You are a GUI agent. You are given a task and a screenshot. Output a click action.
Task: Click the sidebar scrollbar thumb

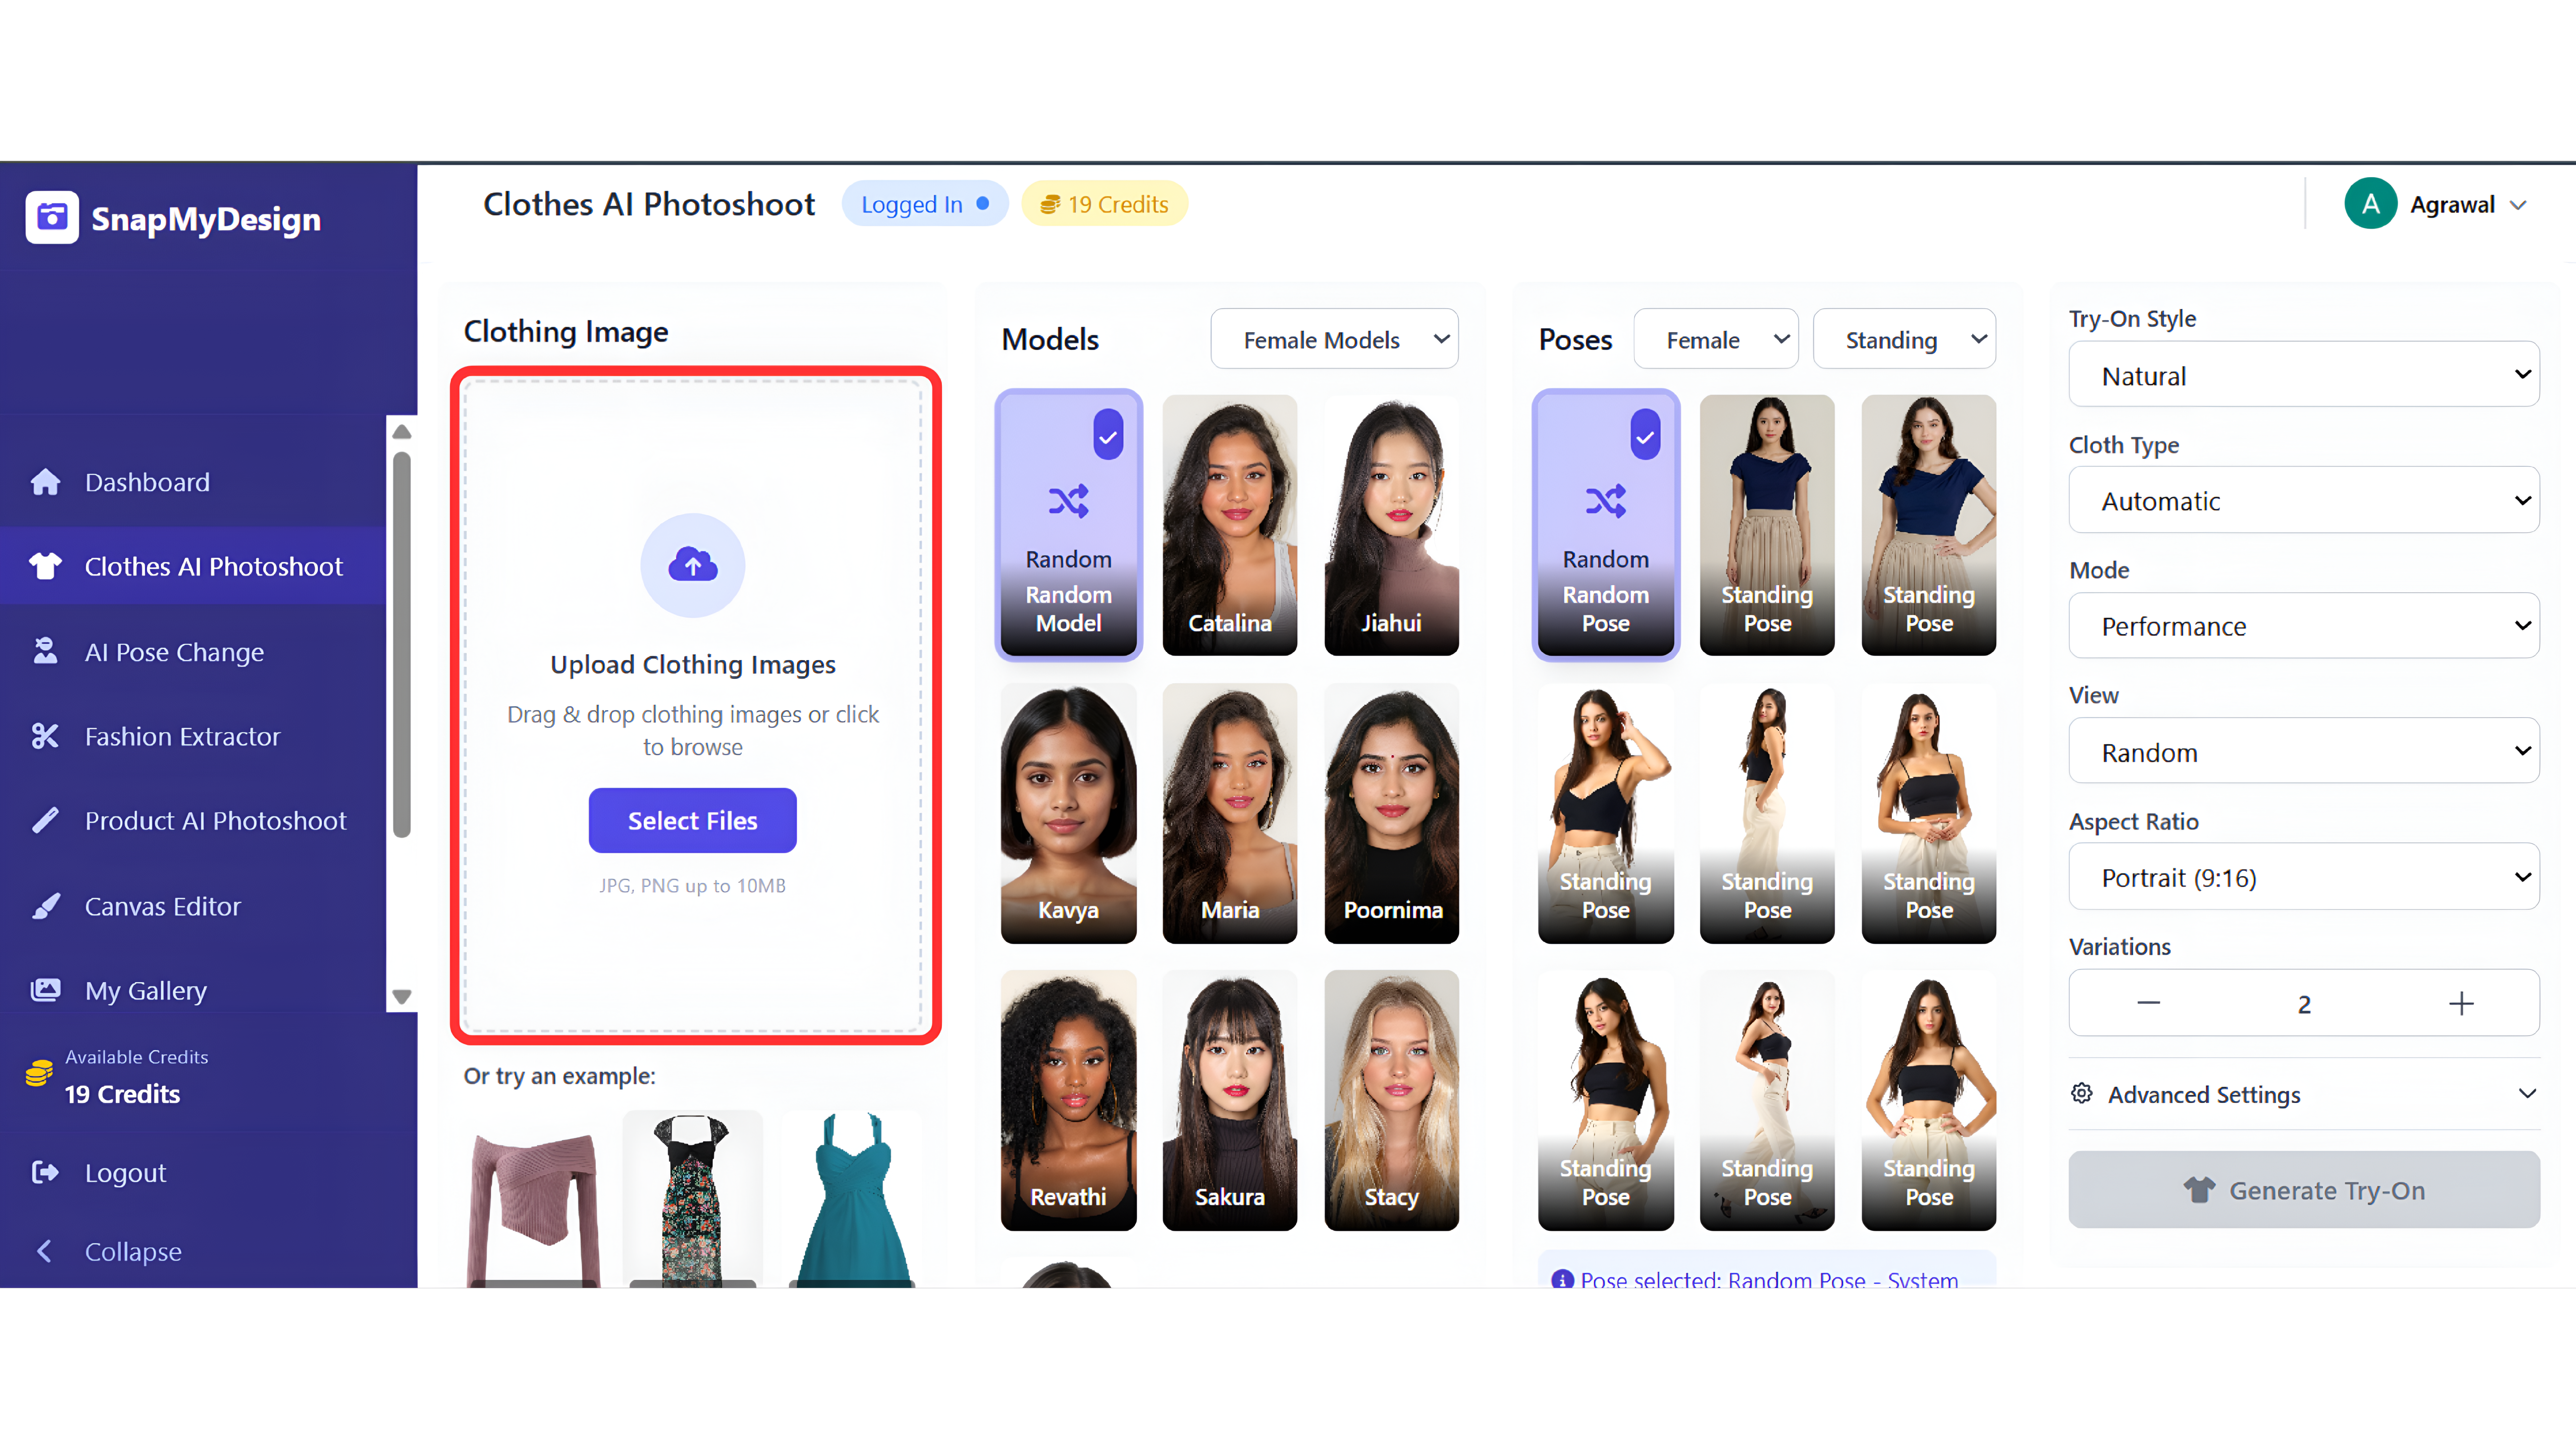point(402,645)
